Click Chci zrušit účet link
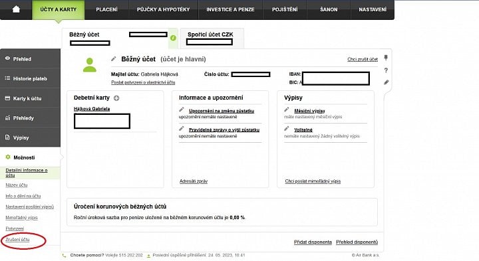Screen dimensions: 479x261 coord(363,59)
